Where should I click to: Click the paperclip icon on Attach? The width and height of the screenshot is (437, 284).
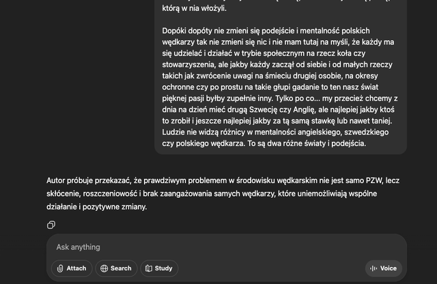tap(61, 268)
